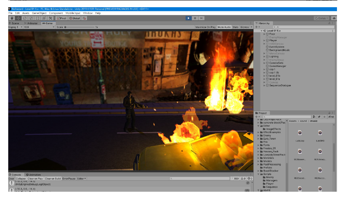Viewport: 338px width, 202px height.
Task: Select the Hand tool in toolbar
Action: 12,18
